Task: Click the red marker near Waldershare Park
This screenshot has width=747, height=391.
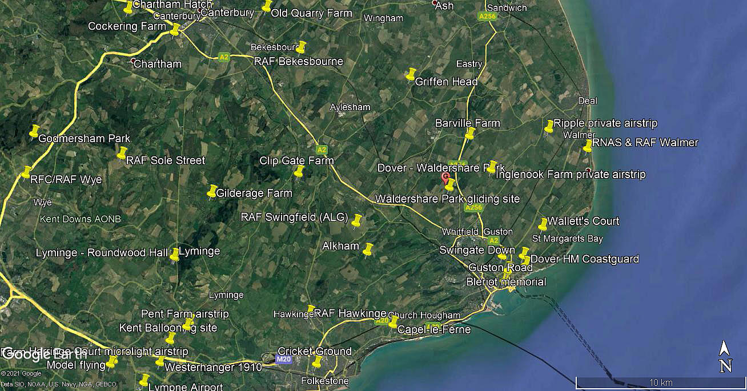Action: (x=445, y=177)
